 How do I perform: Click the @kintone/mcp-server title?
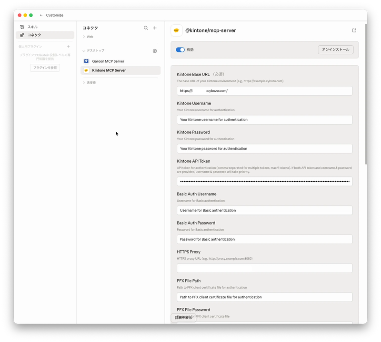point(211,30)
